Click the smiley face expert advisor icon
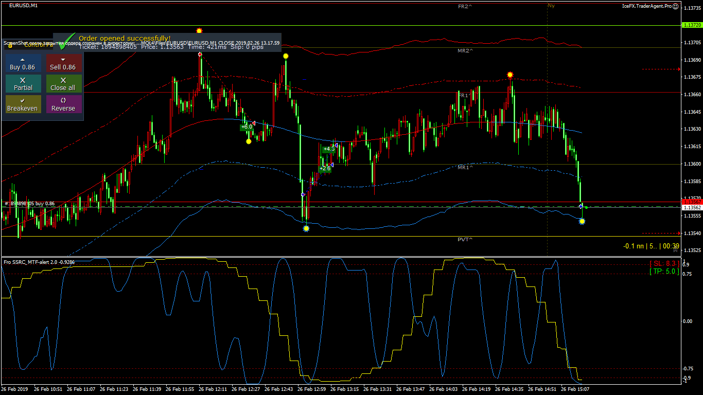This screenshot has width=703, height=395. [676, 6]
